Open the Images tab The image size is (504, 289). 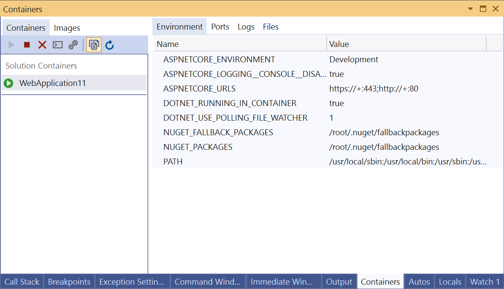coord(67,28)
